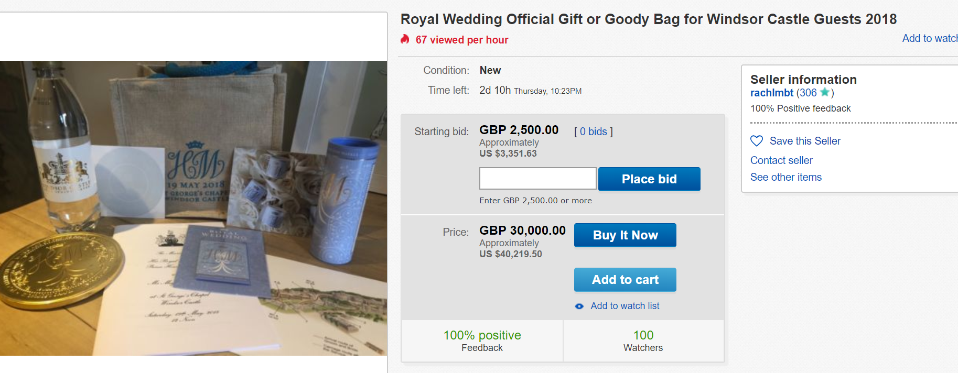Click the flame icon beside viewed per hour
This screenshot has height=373, width=958.
(x=405, y=39)
